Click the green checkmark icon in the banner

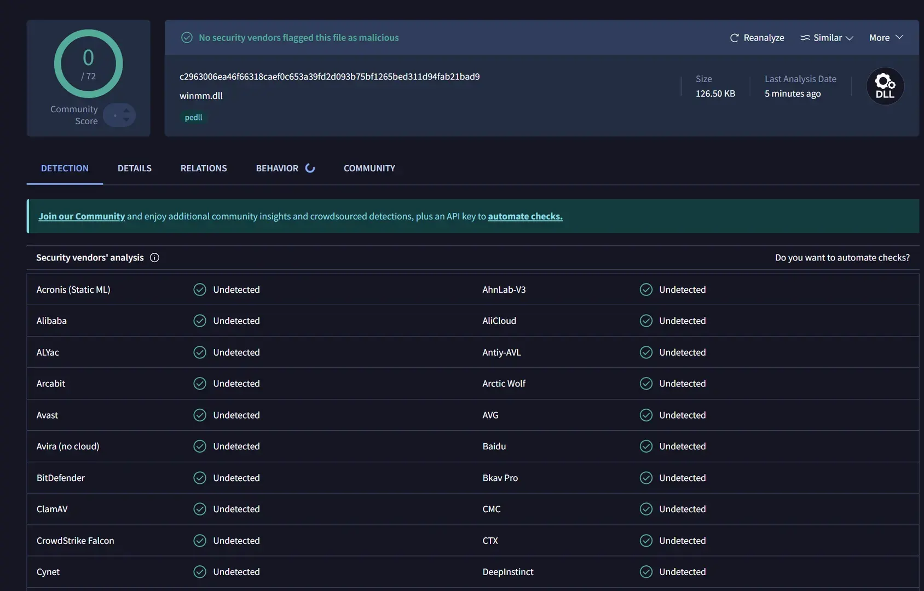[187, 38]
